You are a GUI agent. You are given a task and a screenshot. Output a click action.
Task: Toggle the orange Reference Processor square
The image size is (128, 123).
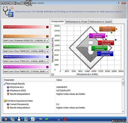click(x=48, y=36)
